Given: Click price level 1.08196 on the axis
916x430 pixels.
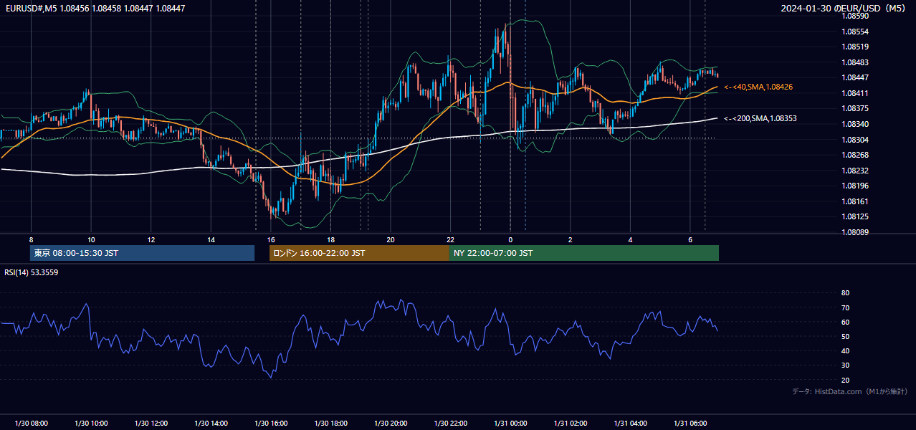Looking at the screenshot, I should pyautogui.click(x=855, y=186).
